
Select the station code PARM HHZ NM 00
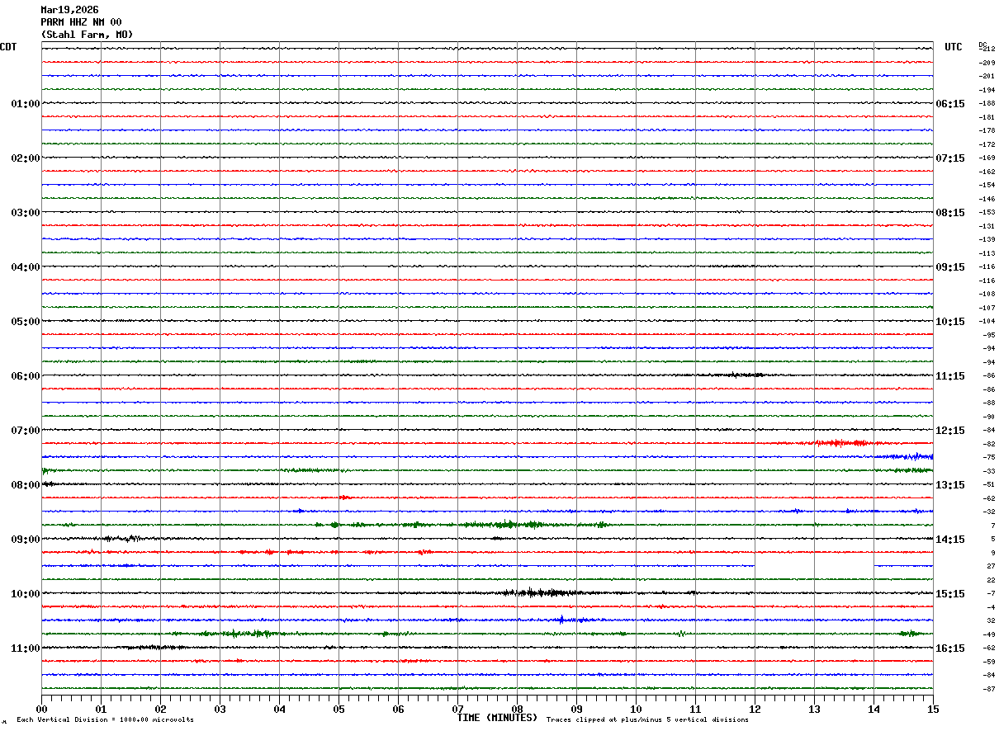[x=81, y=22]
